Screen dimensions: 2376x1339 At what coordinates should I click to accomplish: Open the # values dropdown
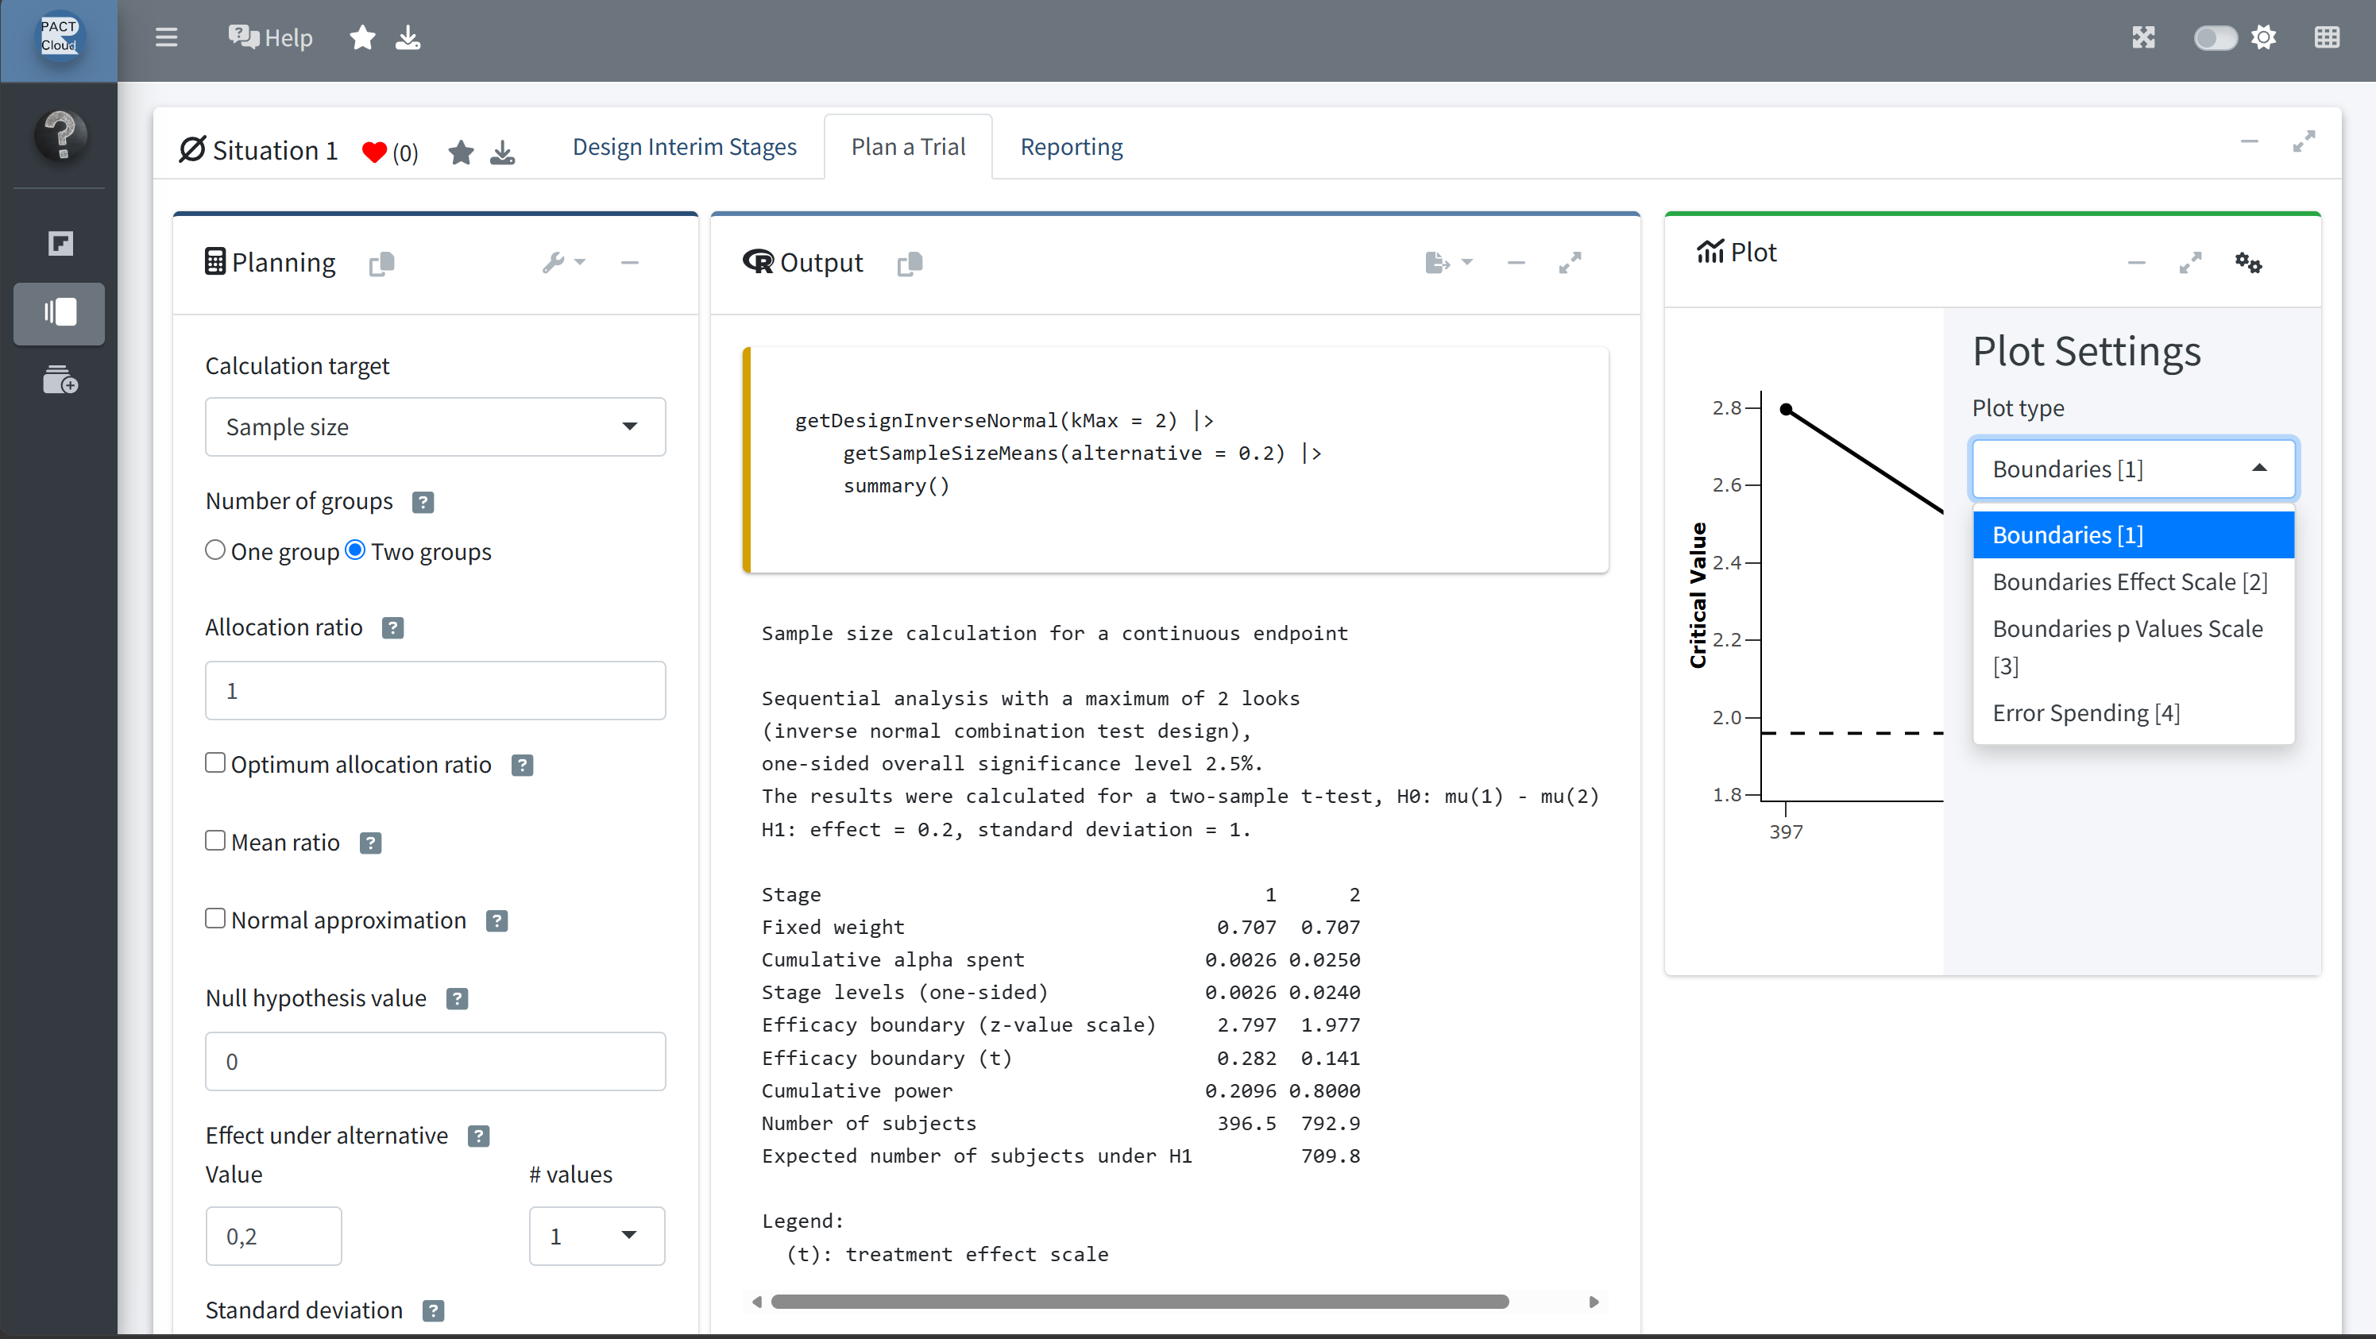(x=597, y=1237)
